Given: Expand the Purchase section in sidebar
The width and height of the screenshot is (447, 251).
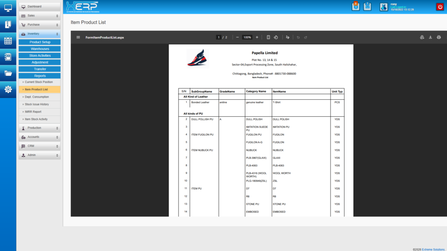Looking at the screenshot, I should click(39, 24).
